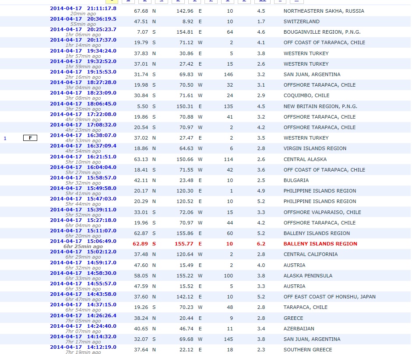Screen dimensions: 412x354
Task: View details for the 19:34:24.0 event
Action: (x=83, y=51)
